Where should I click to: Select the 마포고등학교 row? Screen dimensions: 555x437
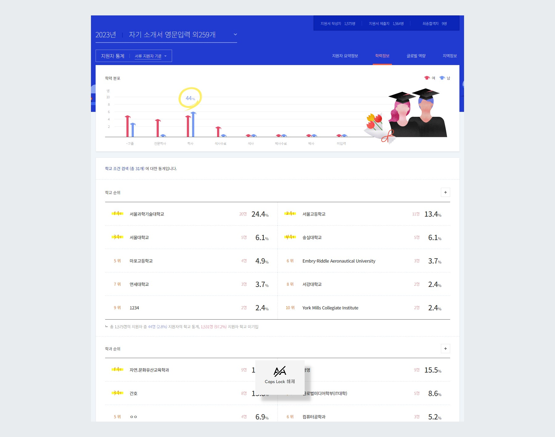[x=191, y=261]
